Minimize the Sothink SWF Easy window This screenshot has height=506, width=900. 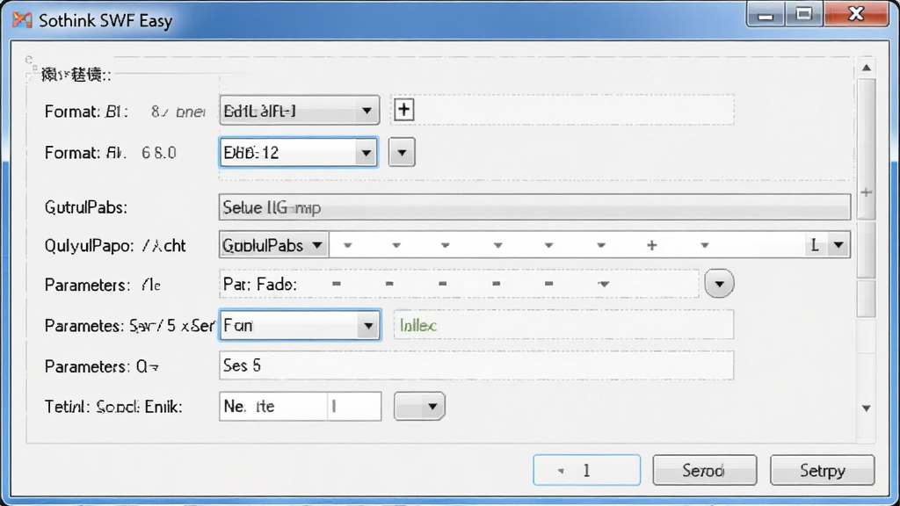[x=766, y=14]
